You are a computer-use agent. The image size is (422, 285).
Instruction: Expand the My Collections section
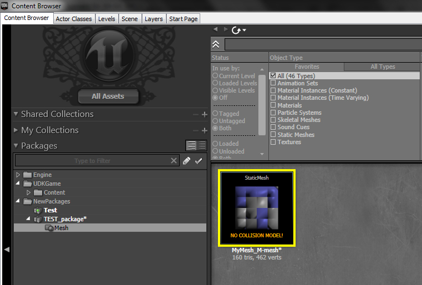(x=16, y=130)
